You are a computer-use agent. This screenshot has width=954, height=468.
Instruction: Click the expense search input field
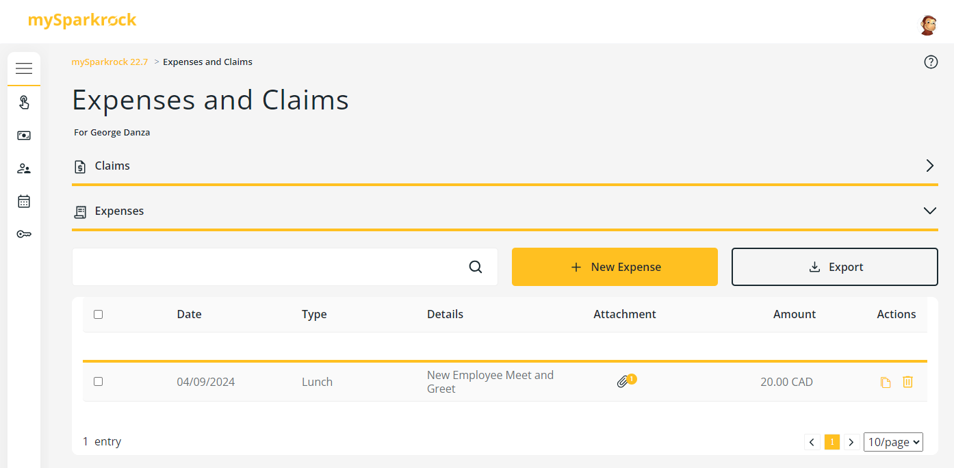tap(267, 267)
